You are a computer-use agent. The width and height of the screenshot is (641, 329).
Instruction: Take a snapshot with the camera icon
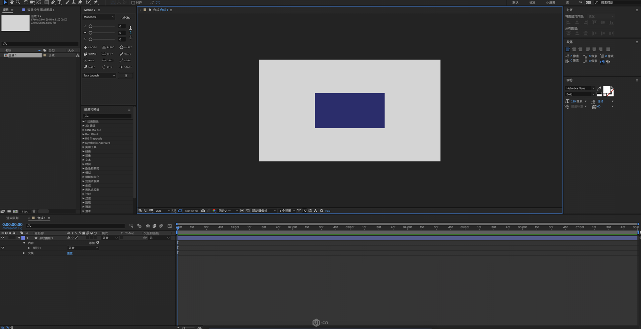click(x=203, y=211)
